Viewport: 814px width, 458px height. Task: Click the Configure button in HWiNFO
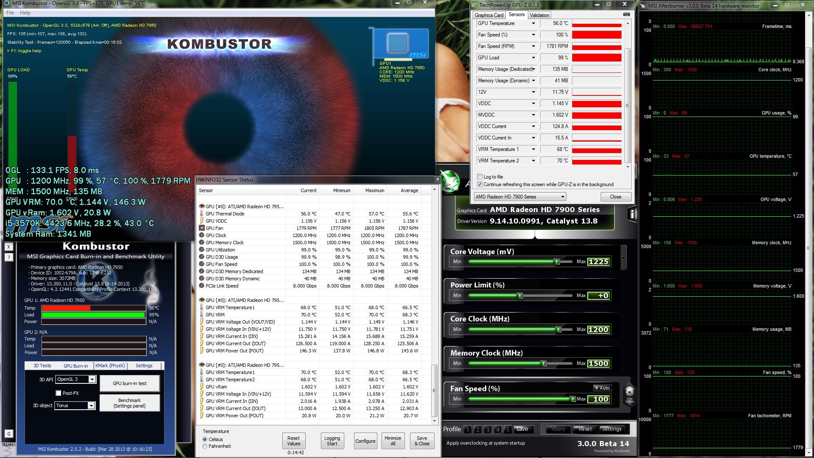365,441
